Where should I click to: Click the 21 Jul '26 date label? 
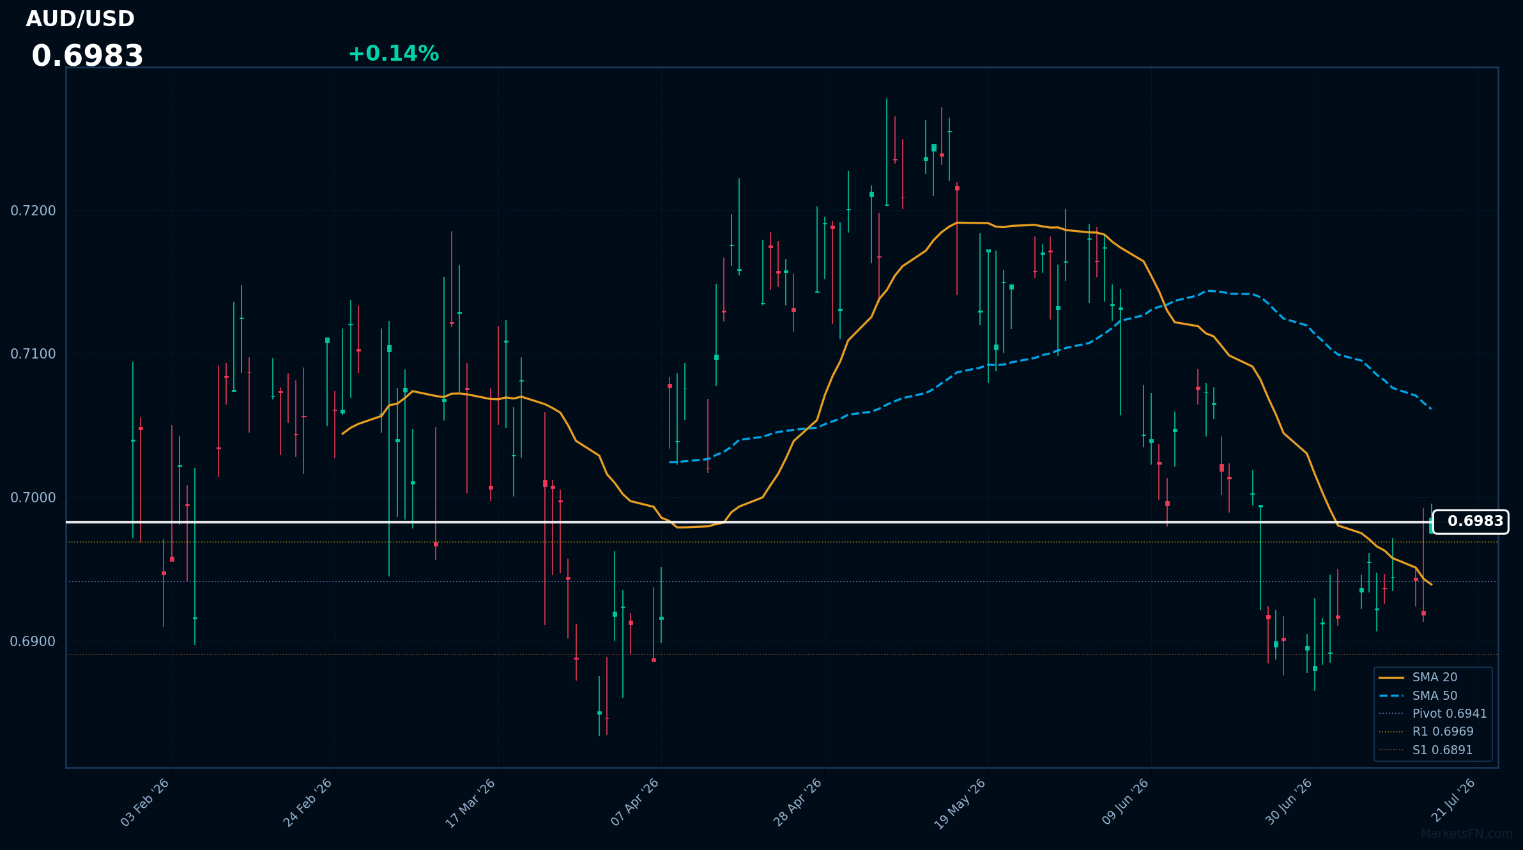[x=1453, y=800]
